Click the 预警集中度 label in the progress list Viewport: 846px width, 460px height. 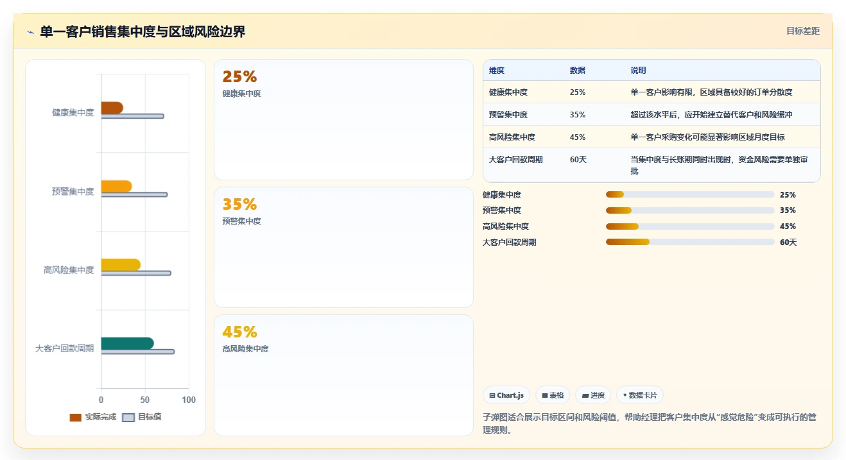(x=502, y=210)
